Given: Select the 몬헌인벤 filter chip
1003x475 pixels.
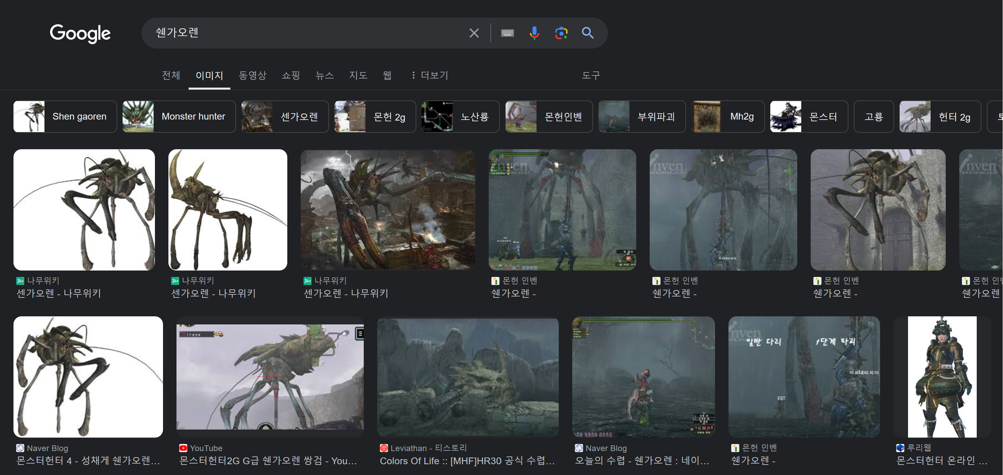Looking at the screenshot, I should tap(549, 117).
